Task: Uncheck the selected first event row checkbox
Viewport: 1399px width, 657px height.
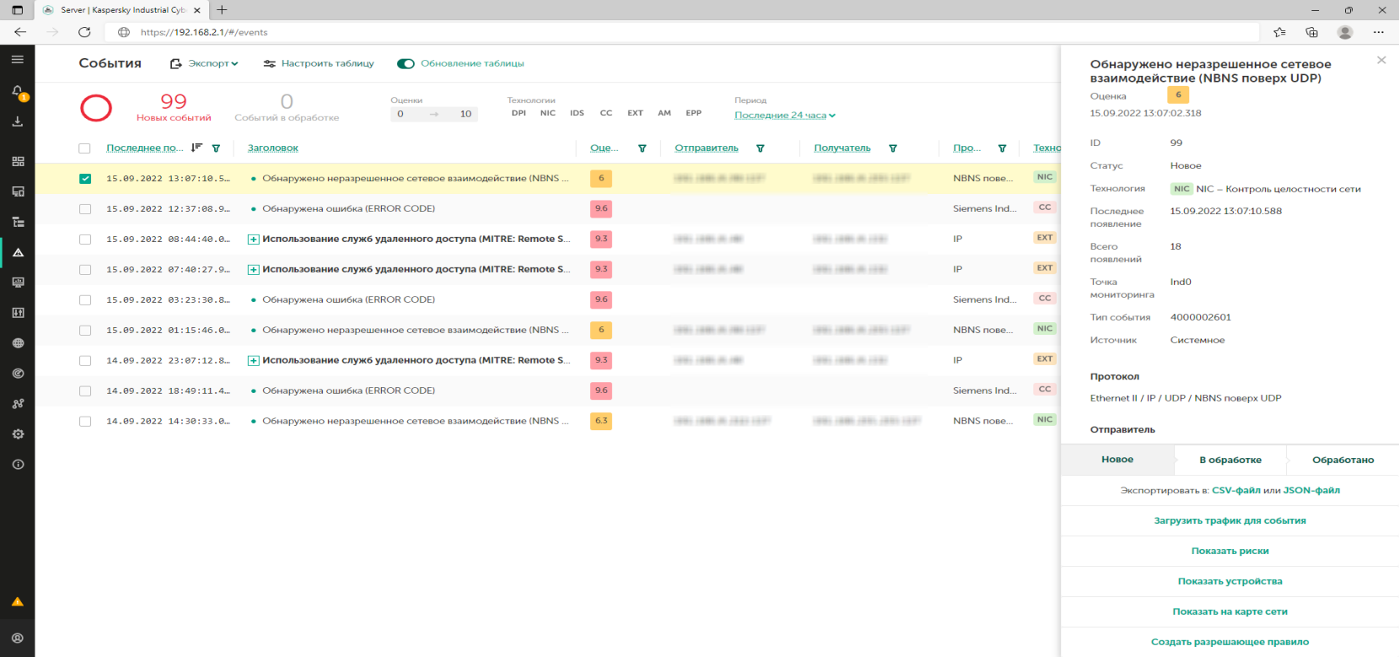Action: [85, 179]
